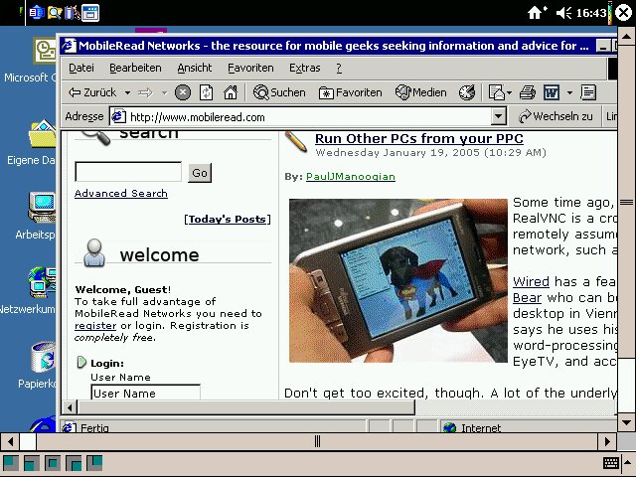Image resolution: width=636 pixels, height=477 pixels.
Task: Close the app with the top-right X
Action: coord(624,13)
